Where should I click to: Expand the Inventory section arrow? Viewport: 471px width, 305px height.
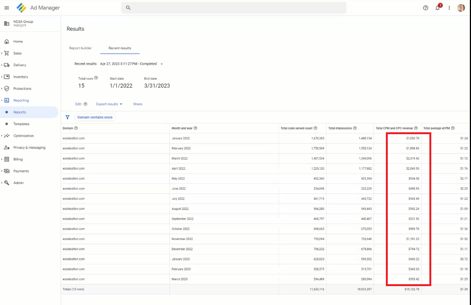[2, 77]
